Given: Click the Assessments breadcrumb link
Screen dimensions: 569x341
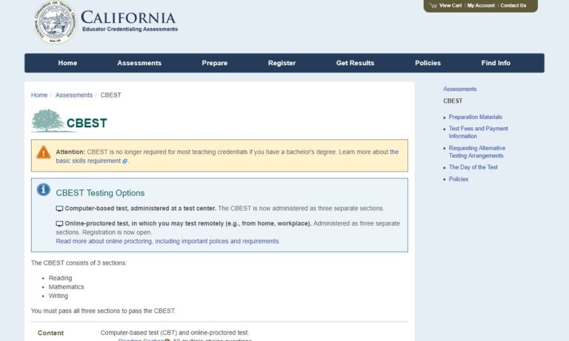Looking at the screenshot, I should click(x=74, y=95).
